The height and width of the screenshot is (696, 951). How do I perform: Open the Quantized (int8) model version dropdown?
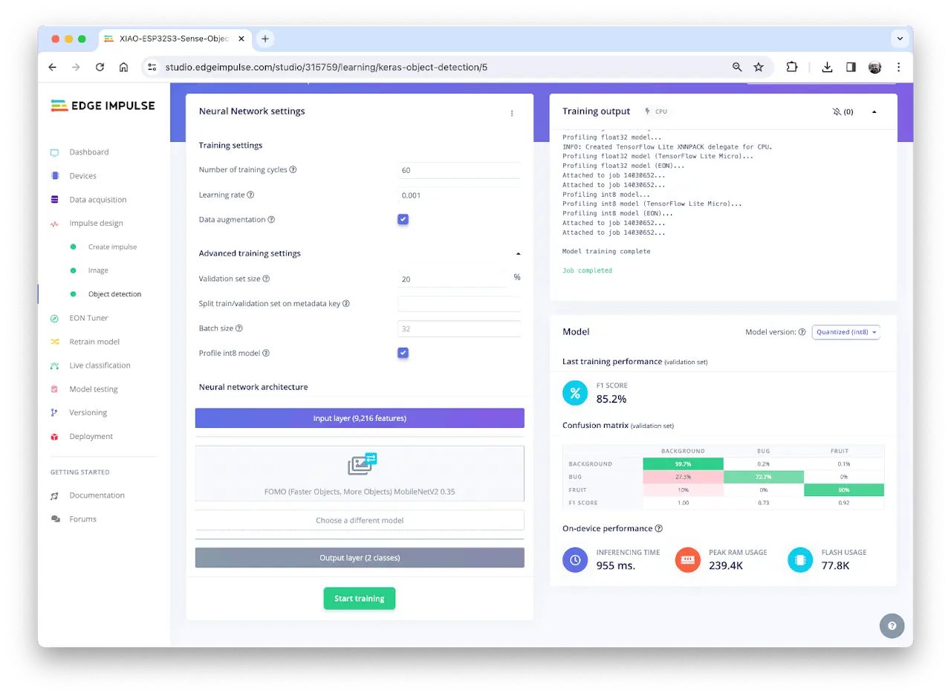(845, 332)
